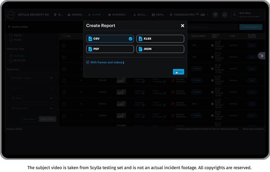
Task: Open Terms and Conditions link
Action: [253, 129]
